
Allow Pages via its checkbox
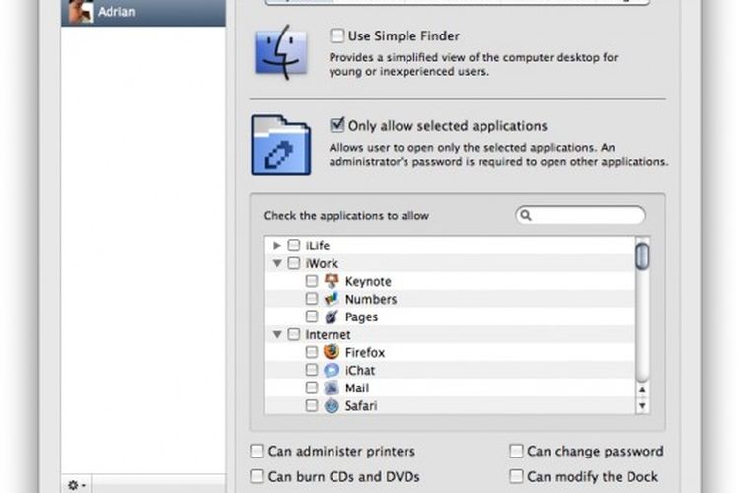(x=312, y=317)
